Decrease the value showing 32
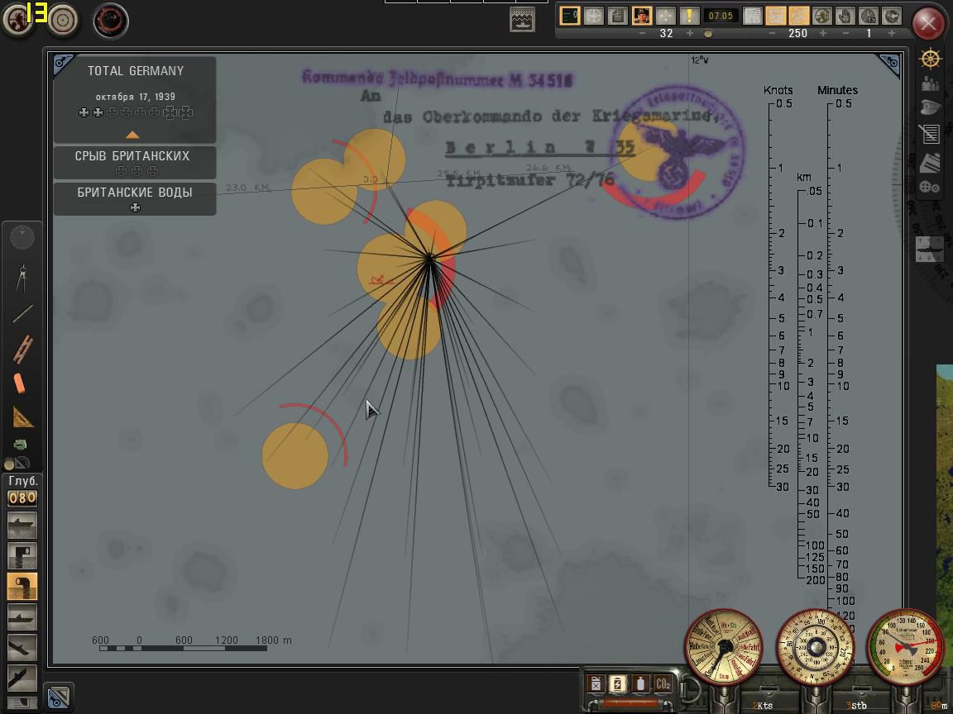 tap(643, 33)
